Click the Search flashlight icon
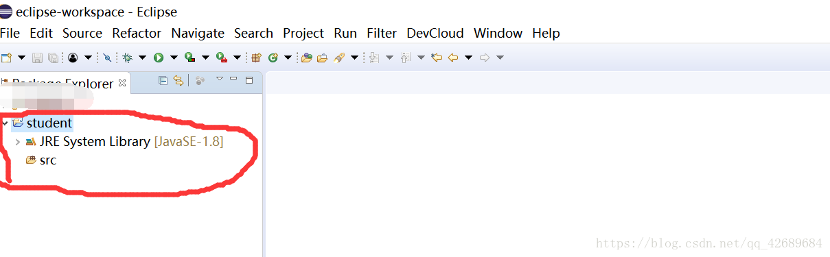 pyautogui.click(x=339, y=58)
